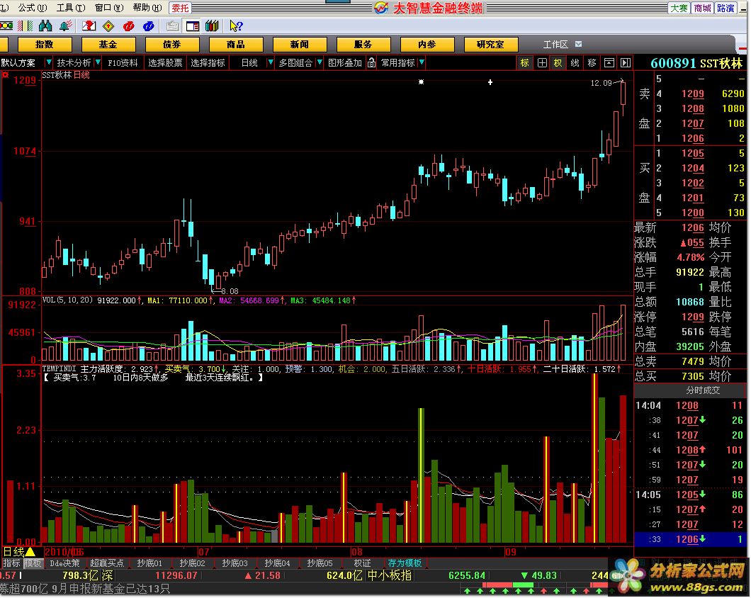Click the traffic light signal icon
This screenshot has width=751, height=598.
(x=6, y=26)
